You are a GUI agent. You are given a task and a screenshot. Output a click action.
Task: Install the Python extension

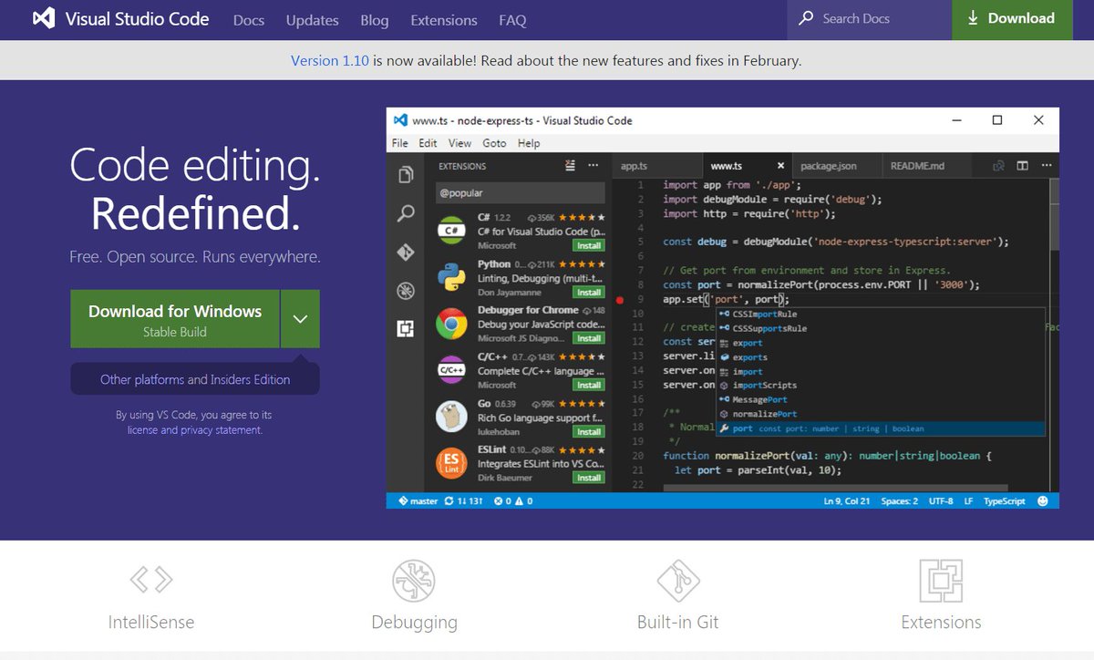pos(588,293)
